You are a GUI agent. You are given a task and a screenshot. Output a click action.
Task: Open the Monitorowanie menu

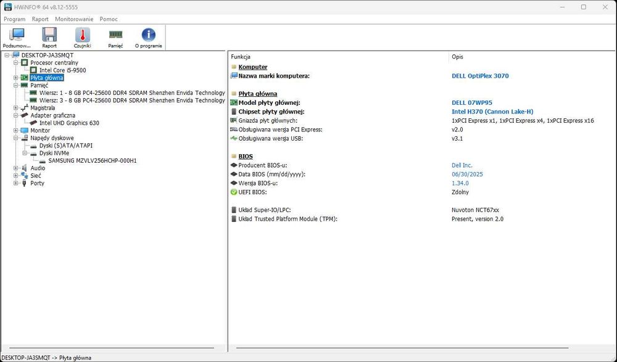coord(74,19)
